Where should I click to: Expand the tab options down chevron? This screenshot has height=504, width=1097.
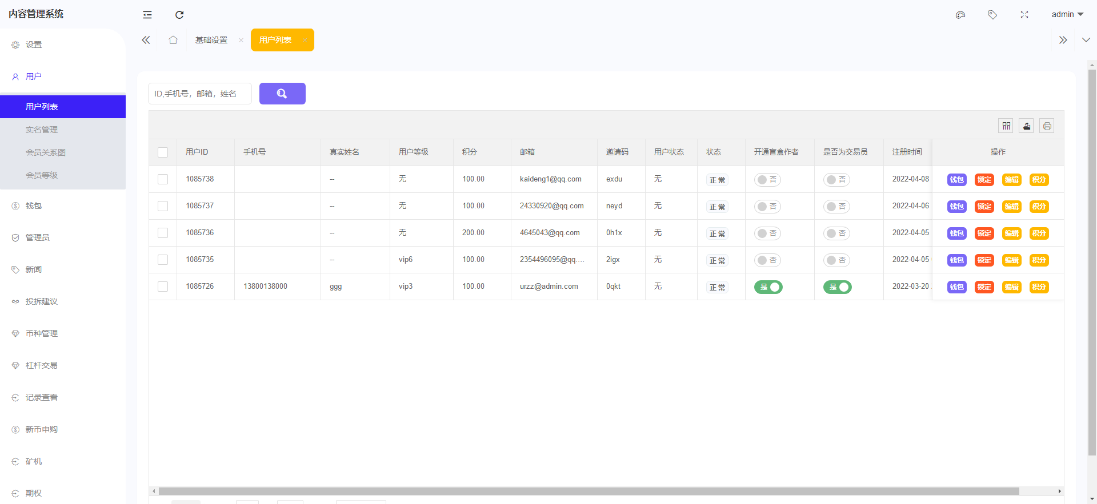pos(1086,40)
